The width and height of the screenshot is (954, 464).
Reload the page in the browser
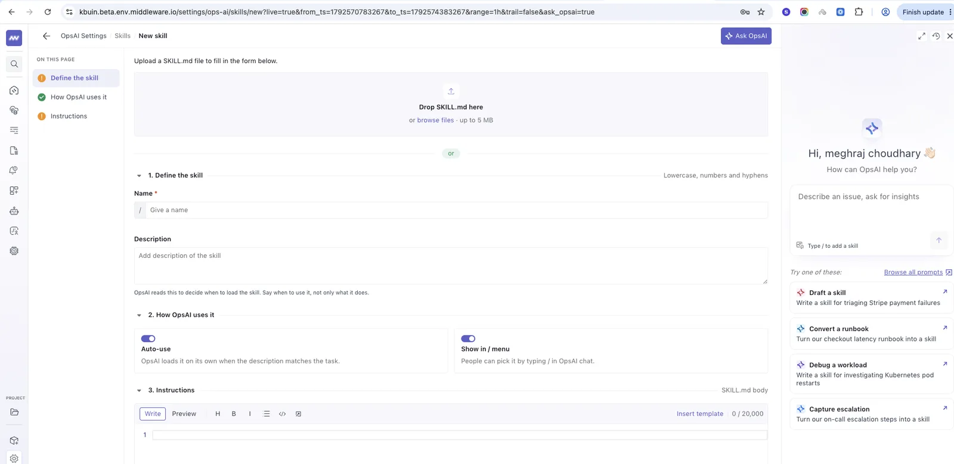[48, 12]
